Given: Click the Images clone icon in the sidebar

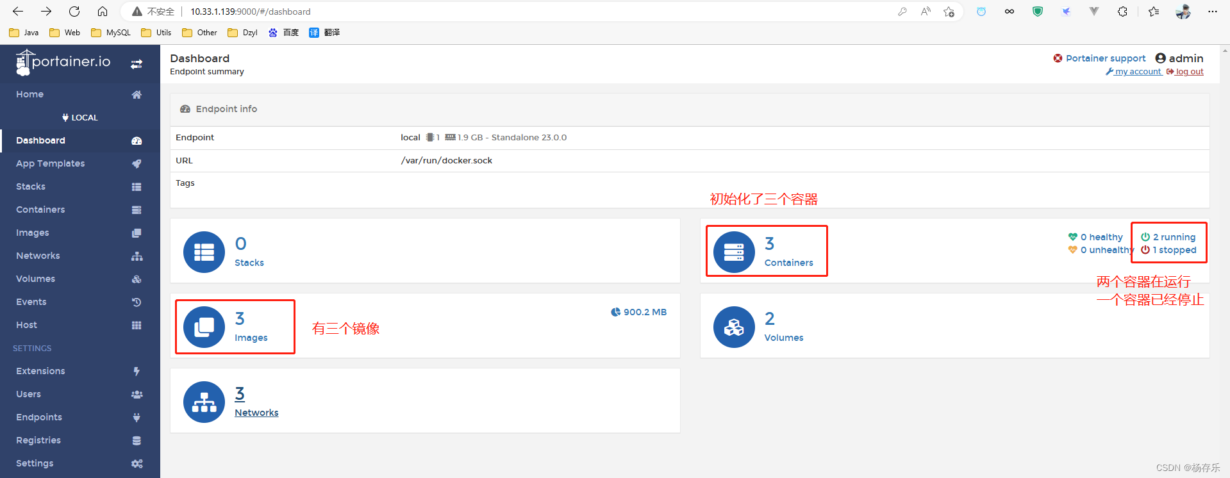Looking at the screenshot, I should click(x=137, y=233).
